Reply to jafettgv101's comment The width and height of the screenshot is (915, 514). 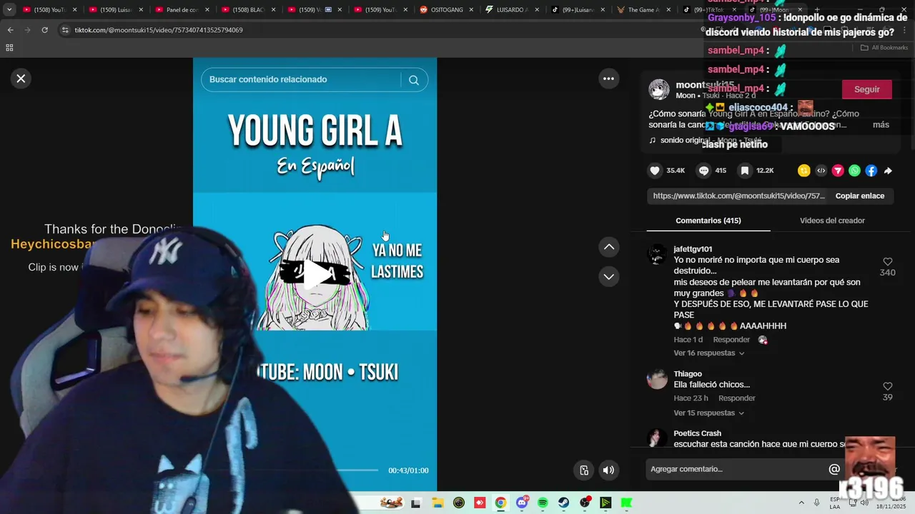[731, 340]
